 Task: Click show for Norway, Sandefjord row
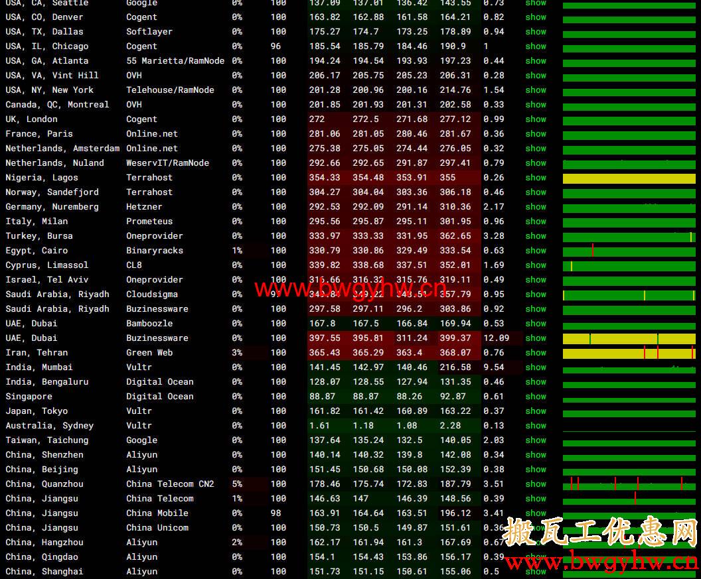tap(536, 192)
